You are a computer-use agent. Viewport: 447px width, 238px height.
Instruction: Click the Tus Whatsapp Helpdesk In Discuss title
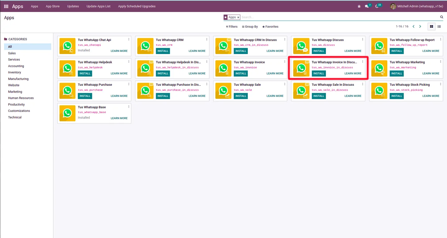pyautogui.click(x=178, y=62)
